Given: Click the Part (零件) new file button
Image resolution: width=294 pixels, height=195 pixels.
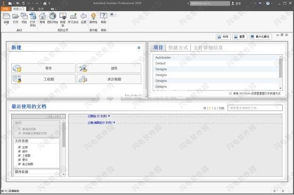Looking at the screenshot, I should pyautogui.click(x=43, y=68).
